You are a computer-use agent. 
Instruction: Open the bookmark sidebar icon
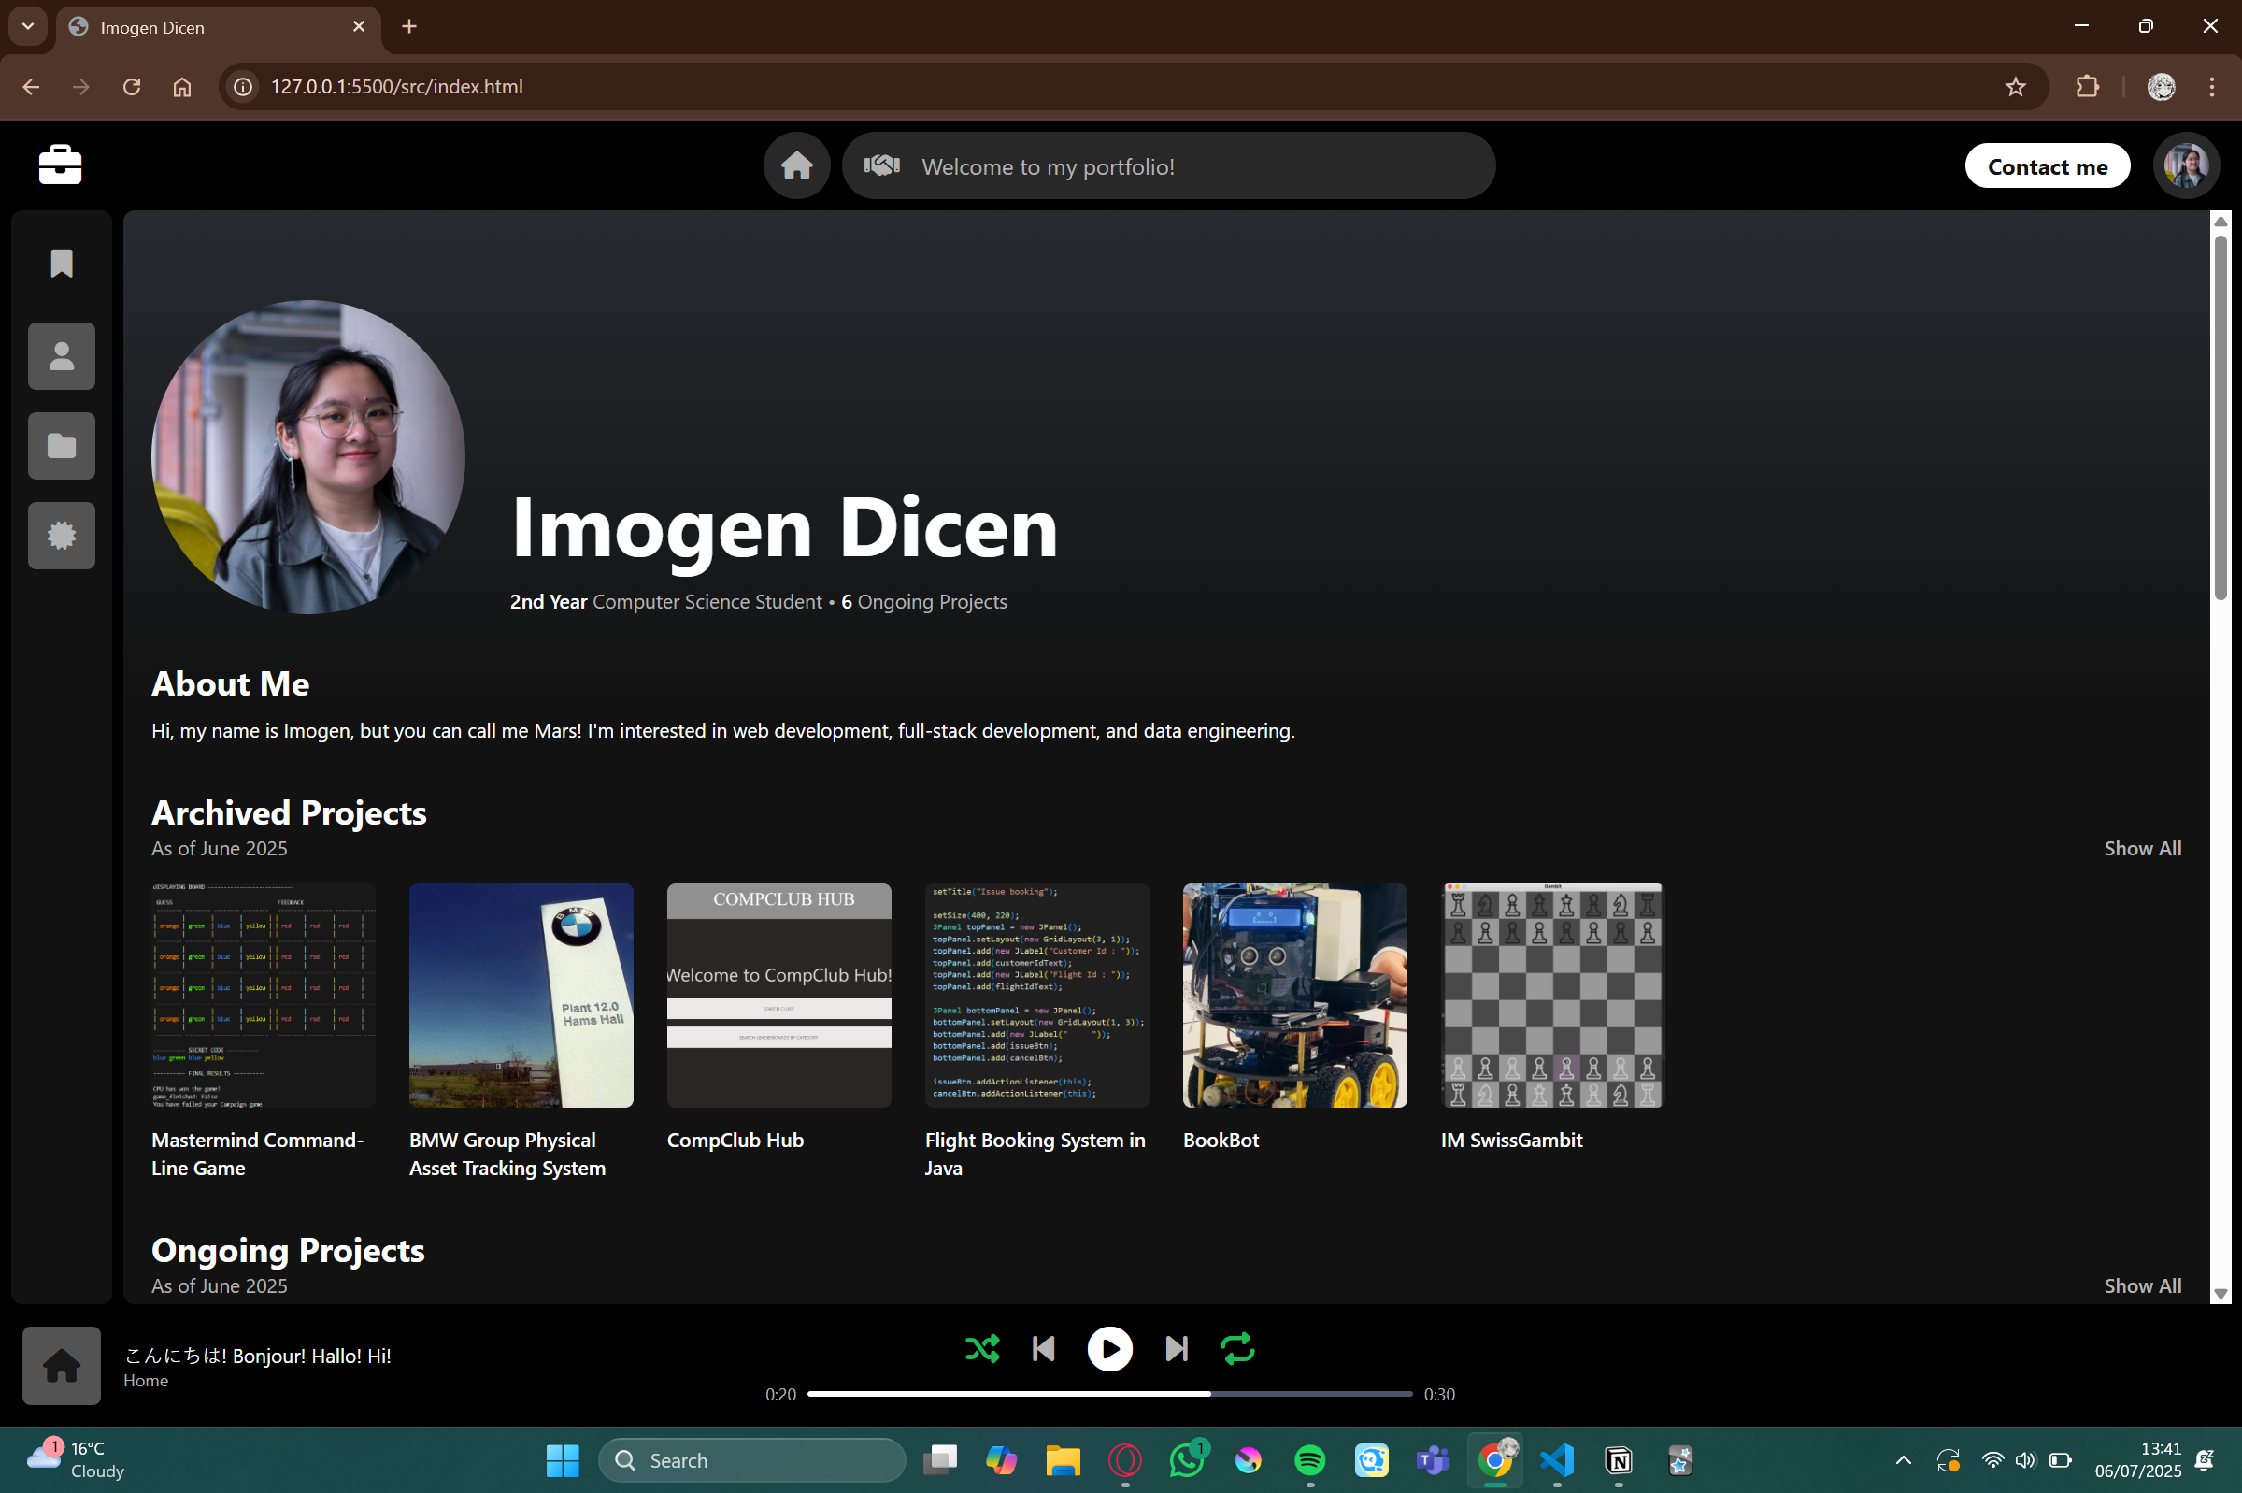61,263
